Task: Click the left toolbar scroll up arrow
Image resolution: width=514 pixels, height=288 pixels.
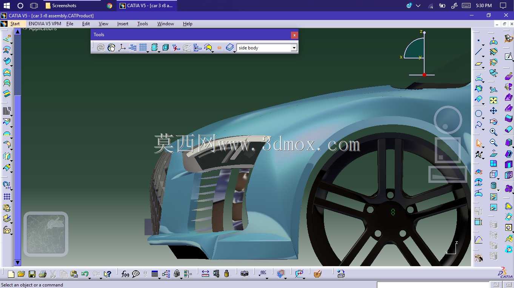Action: pyautogui.click(x=17, y=31)
